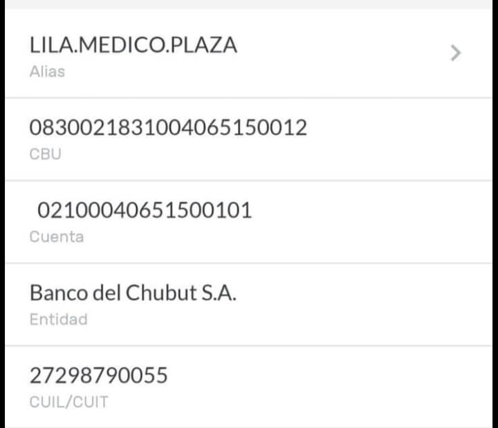Click 'S.A.' at the end of the entity name
Image resolution: width=498 pixels, height=428 pixels.
point(219,292)
